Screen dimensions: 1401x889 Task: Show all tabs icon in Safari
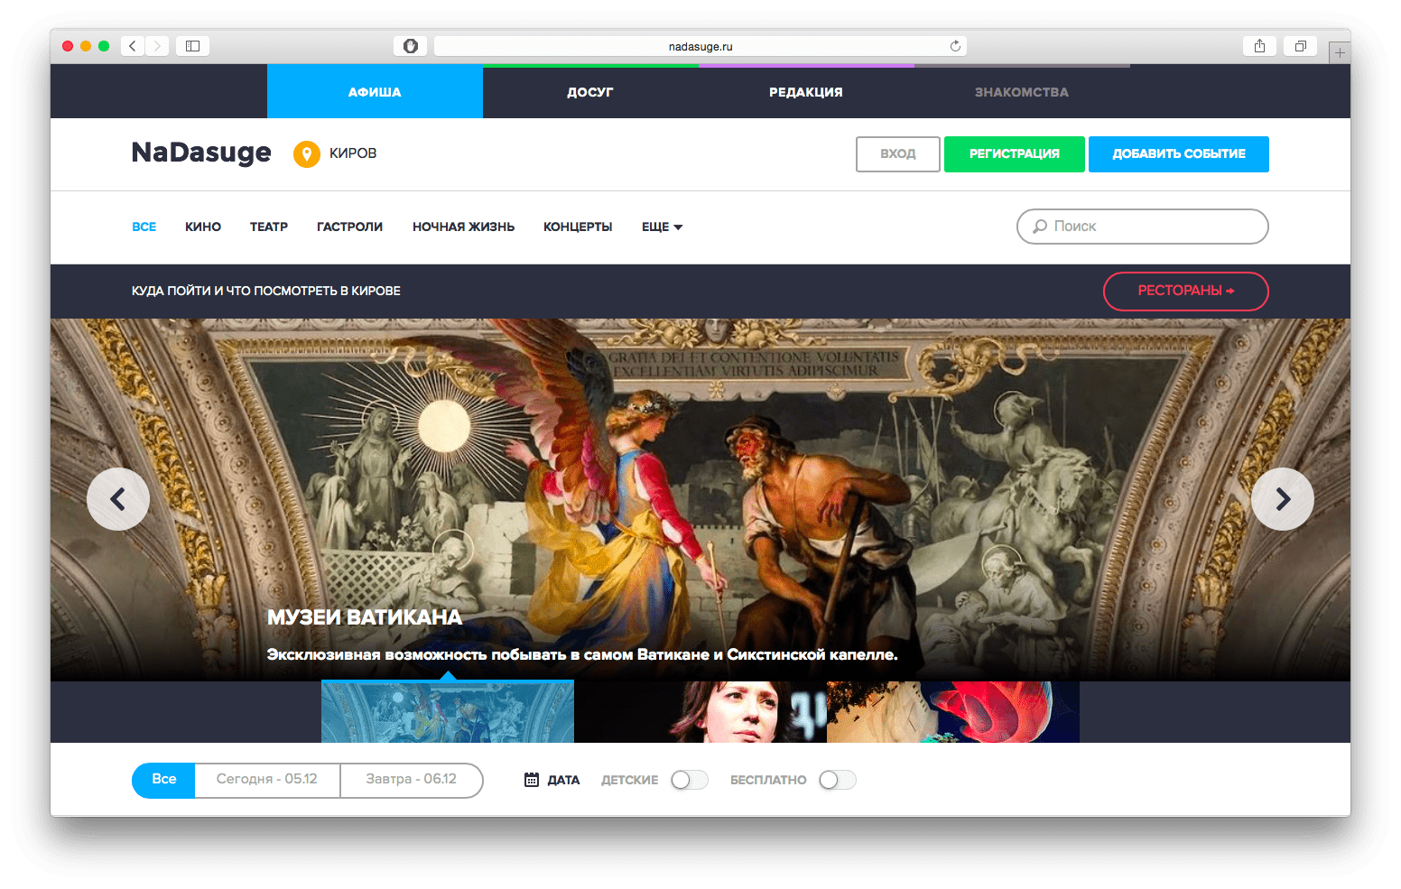click(1300, 46)
